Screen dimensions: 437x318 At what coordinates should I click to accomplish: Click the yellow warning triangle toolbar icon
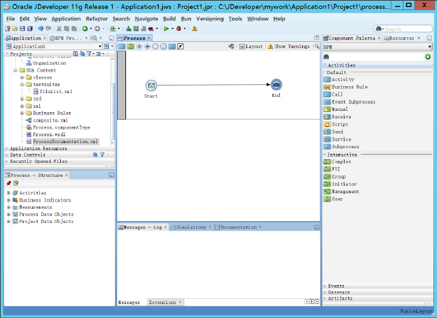[x=194, y=29]
